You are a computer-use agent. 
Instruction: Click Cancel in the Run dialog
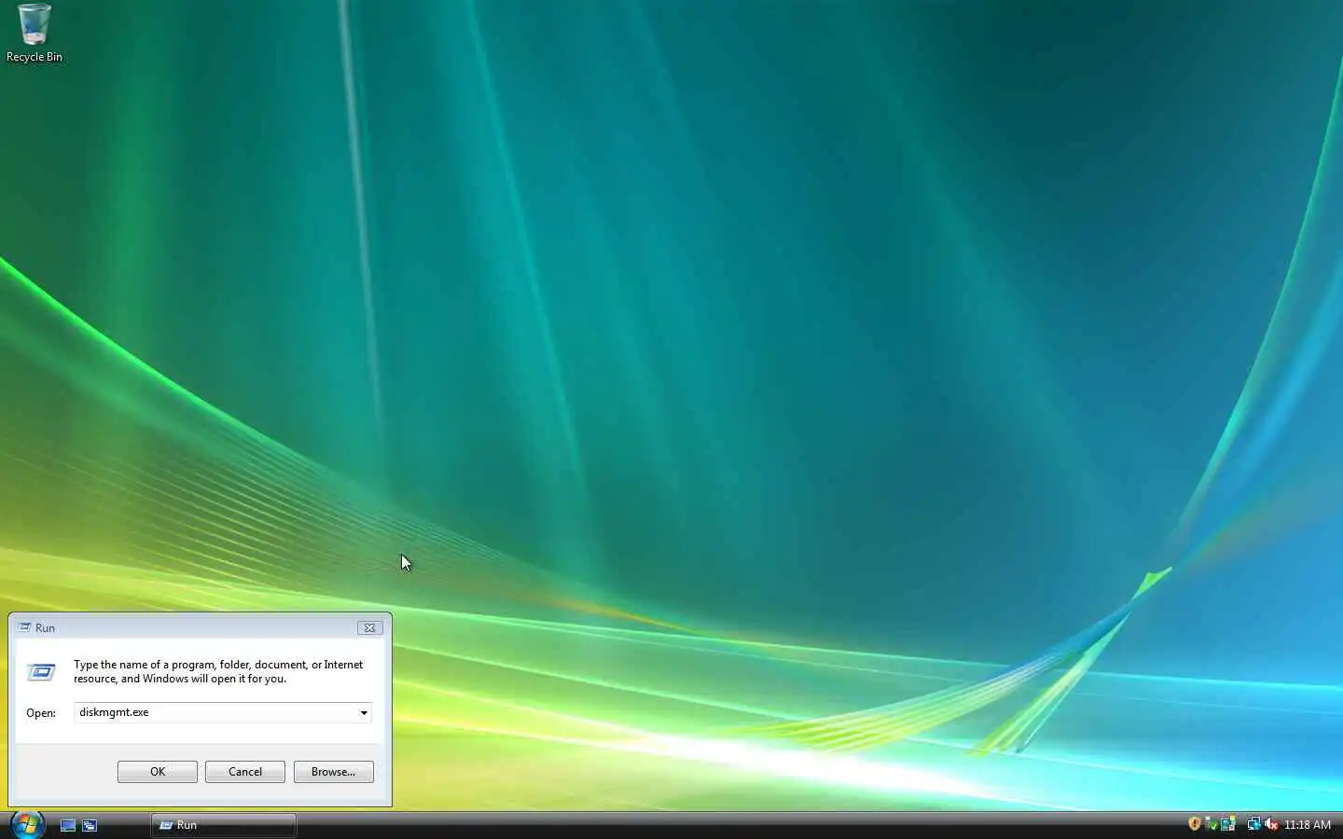pos(245,772)
